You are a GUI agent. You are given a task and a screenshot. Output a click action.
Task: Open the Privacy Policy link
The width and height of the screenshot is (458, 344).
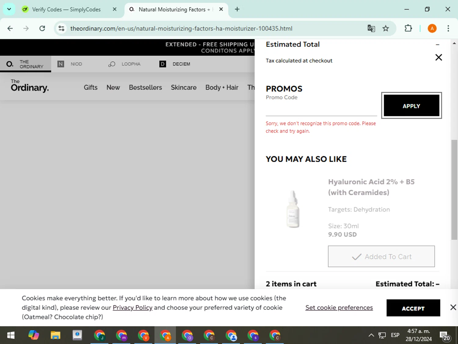133,308
